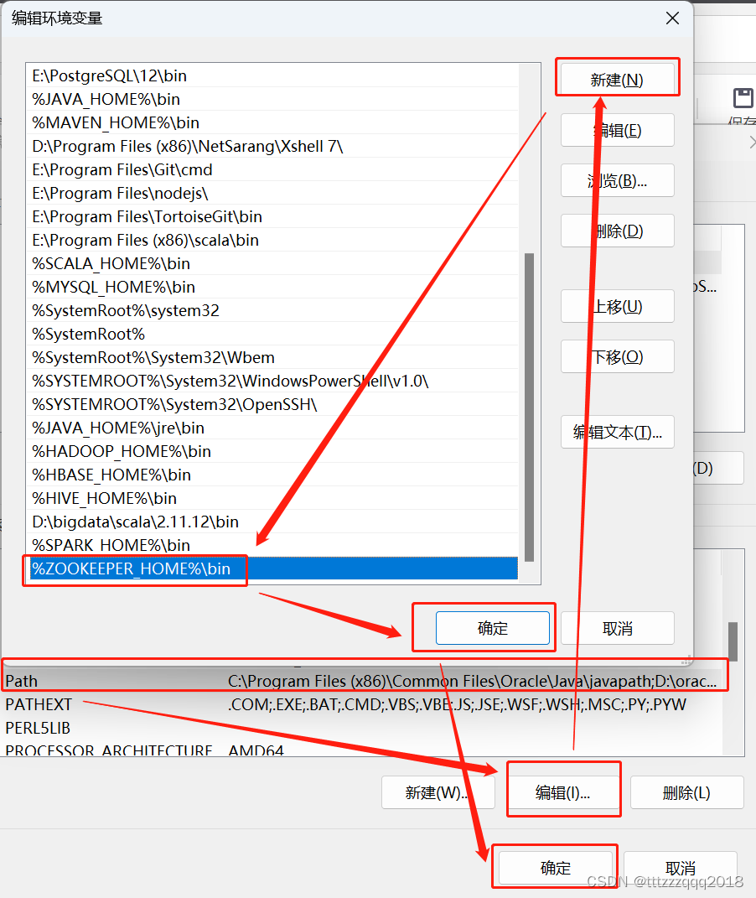Click the 下移(O) move down button
The image size is (756, 898).
point(617,357)
